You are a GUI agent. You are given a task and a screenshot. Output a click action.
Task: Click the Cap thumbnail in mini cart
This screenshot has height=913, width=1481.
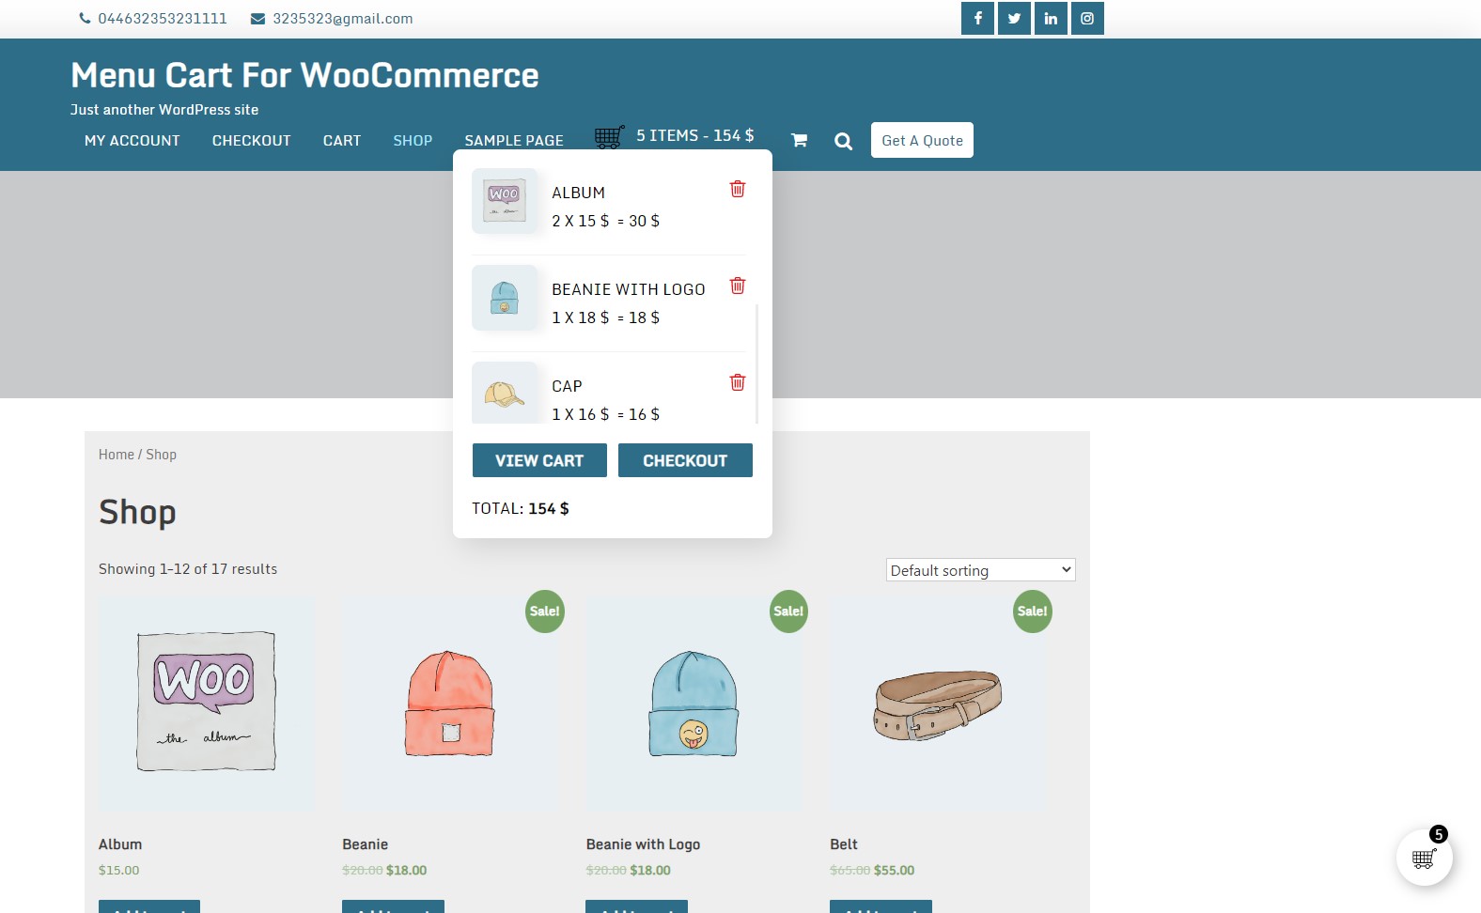click(x=505, y=393)
